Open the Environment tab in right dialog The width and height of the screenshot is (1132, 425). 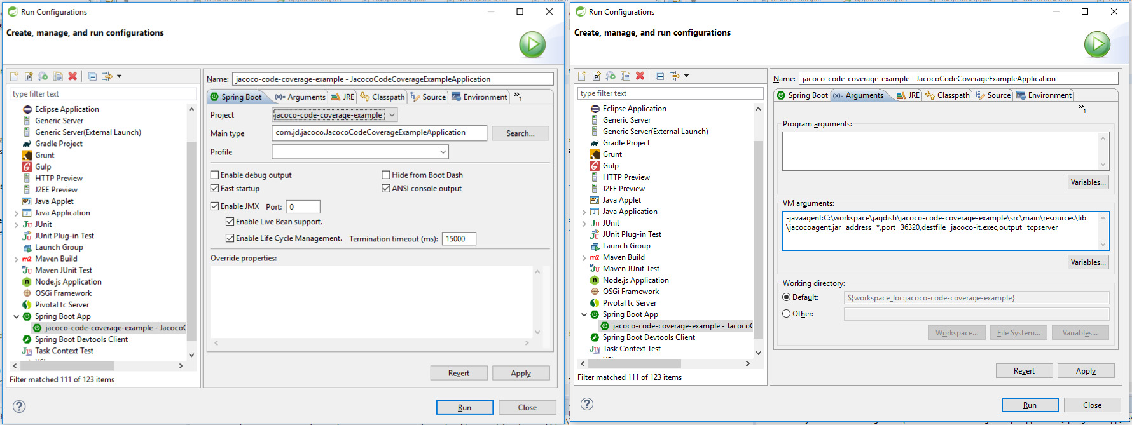pos(1044,95)
